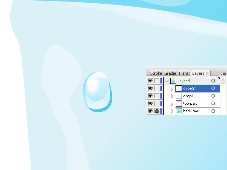
Task: Hide Layer 4 using its eye icon
Action: (x=151, y=81)
